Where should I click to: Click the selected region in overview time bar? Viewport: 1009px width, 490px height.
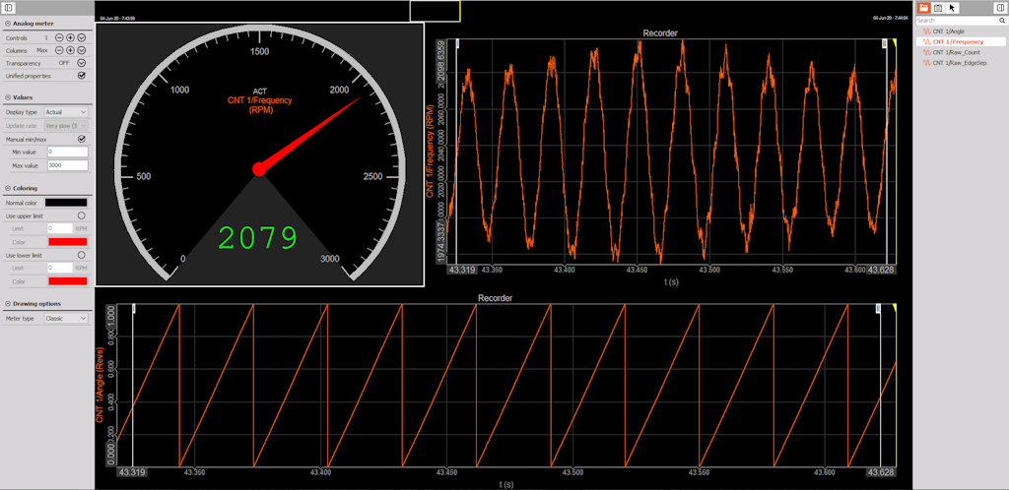click(435, 11)
